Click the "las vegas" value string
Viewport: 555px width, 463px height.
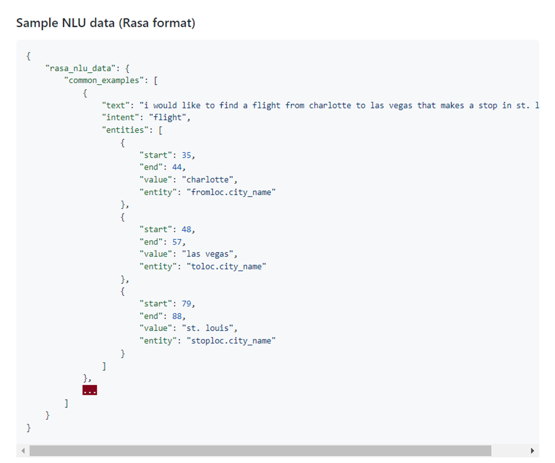point(205,254)
